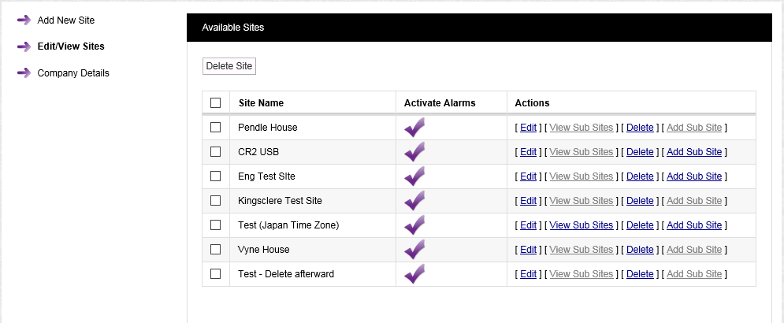
Task: Toggle alarm checkmark for Test - Delete afterward
Action: click(414, 274)
